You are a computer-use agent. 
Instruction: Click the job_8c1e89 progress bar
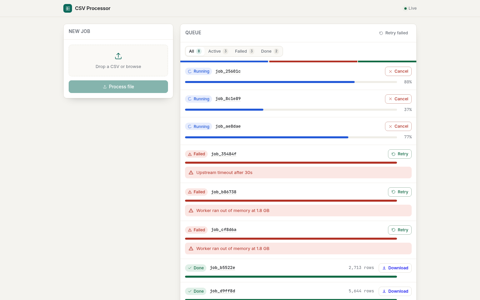pos(291,110)
